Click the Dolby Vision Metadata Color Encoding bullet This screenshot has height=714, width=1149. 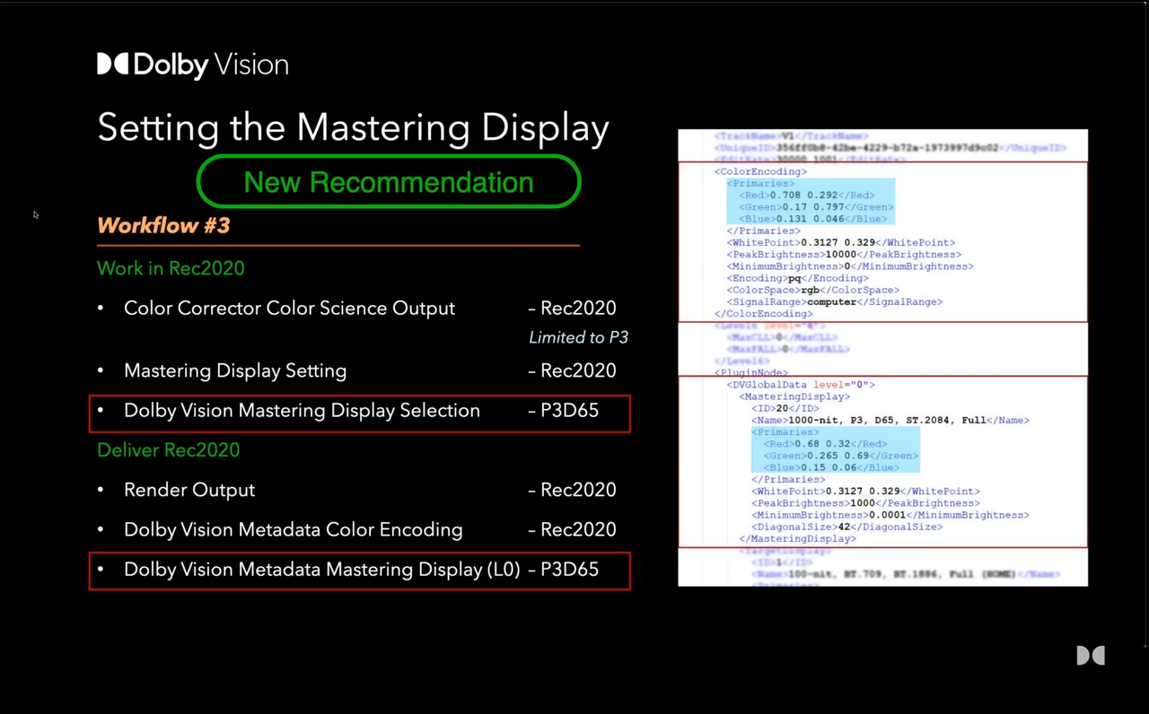[x=294, y=529]
